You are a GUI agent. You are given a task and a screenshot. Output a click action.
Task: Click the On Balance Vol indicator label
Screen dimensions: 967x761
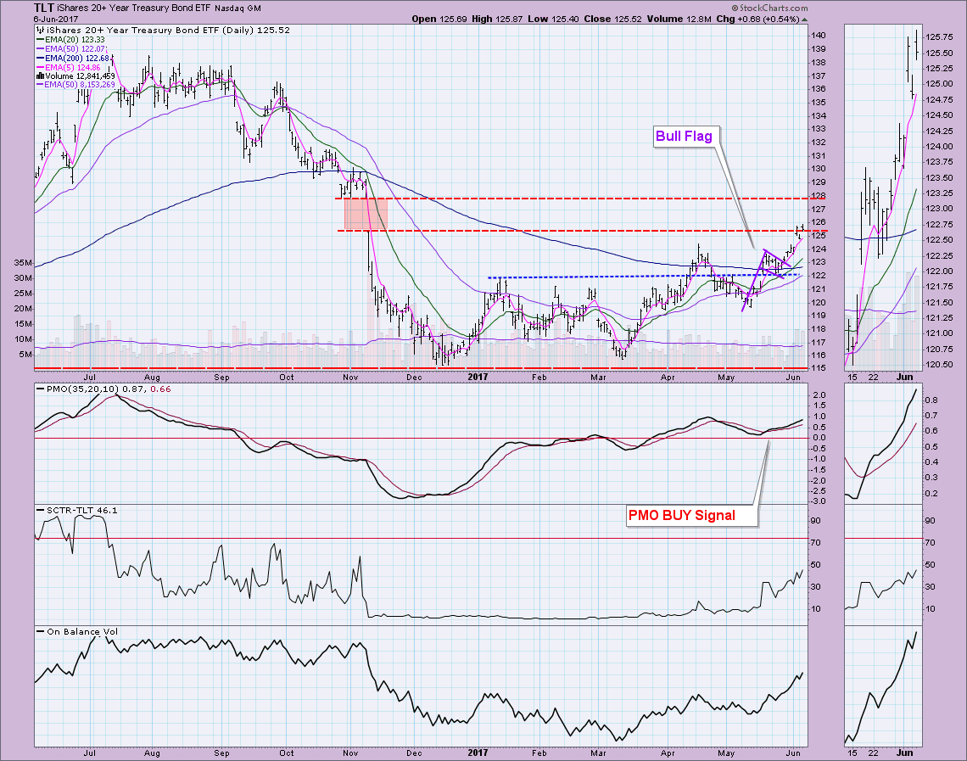pyautogui.click(x=76, y=631)
